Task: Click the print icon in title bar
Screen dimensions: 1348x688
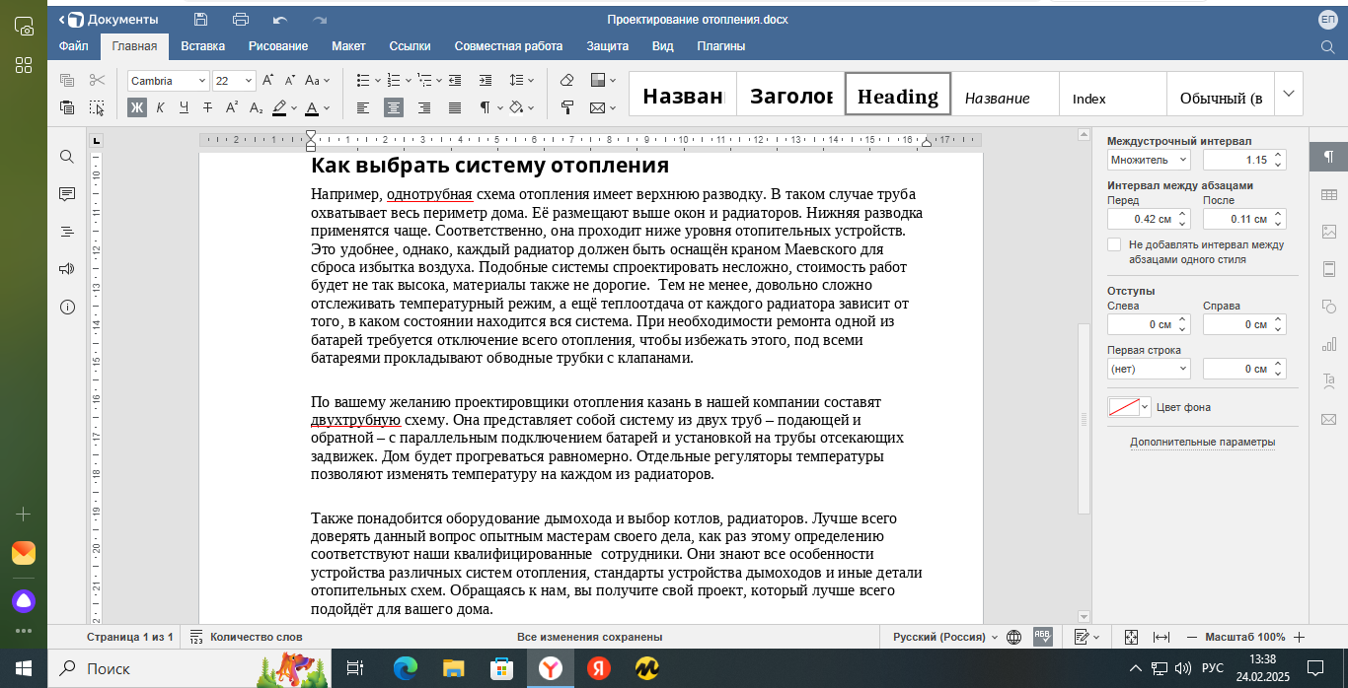Action: pos(240,19)
